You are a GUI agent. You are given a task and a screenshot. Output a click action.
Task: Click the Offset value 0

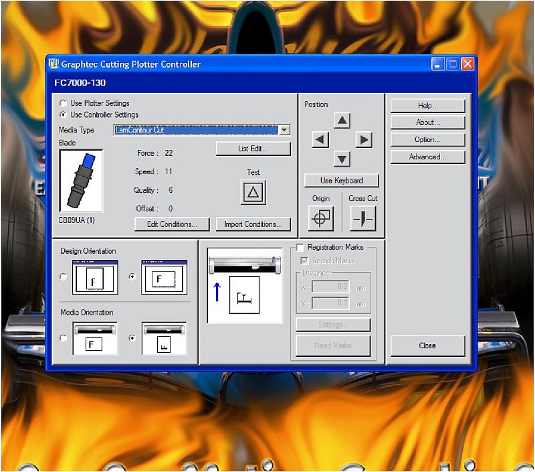[x=171, y=208]
